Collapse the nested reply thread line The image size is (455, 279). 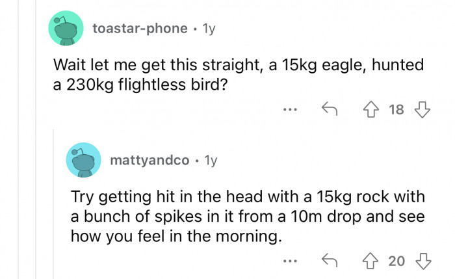55,208
